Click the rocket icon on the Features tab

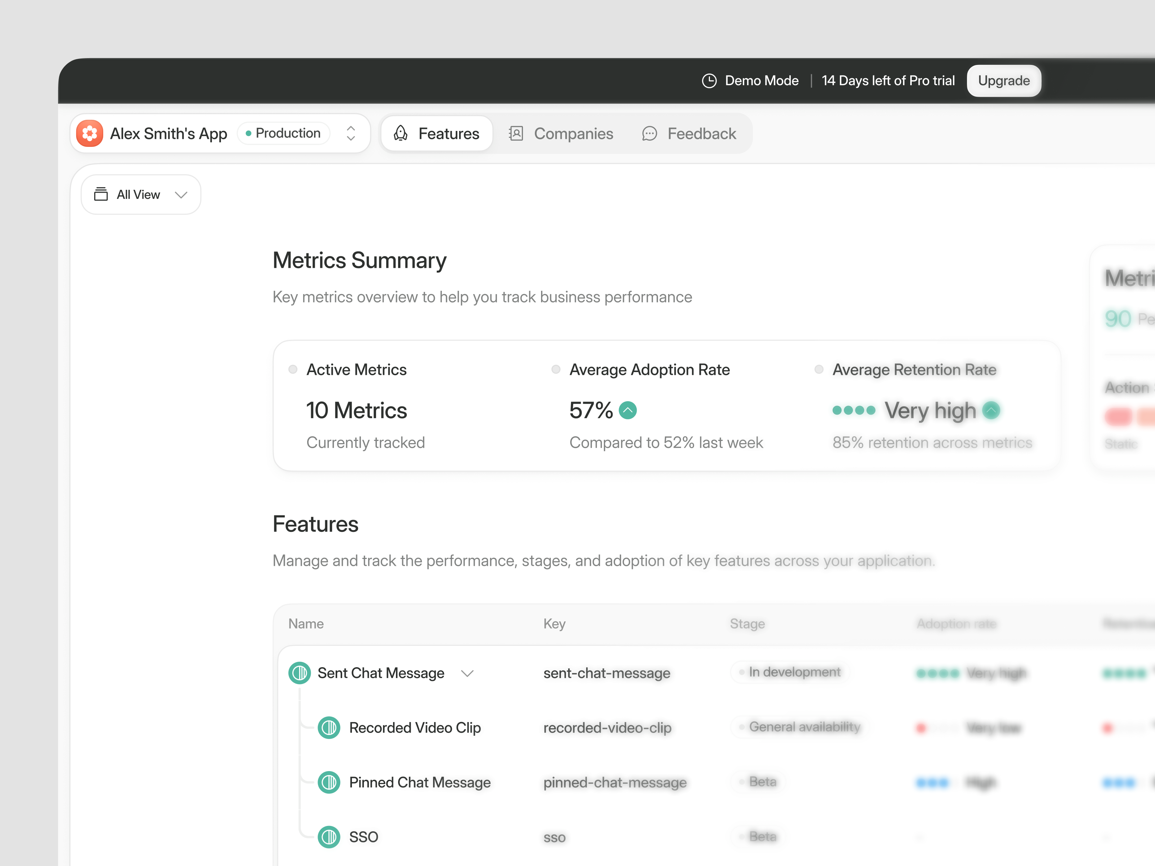tap(401, 133)
